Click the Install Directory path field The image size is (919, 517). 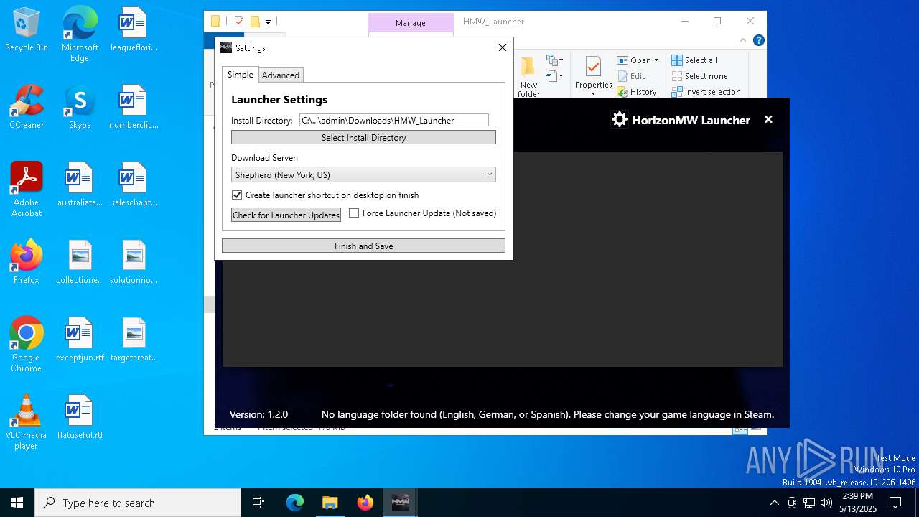(394, 120)
